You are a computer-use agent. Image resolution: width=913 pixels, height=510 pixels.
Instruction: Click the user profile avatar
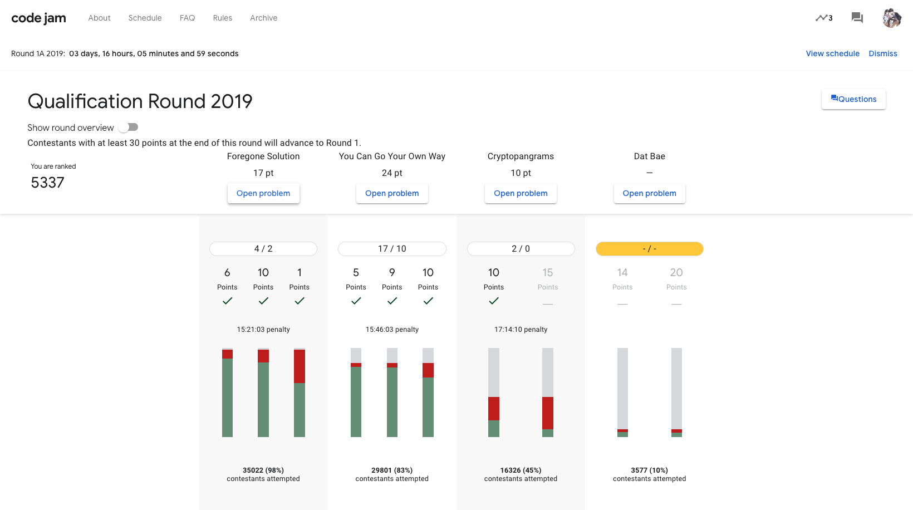click(891, 18)
